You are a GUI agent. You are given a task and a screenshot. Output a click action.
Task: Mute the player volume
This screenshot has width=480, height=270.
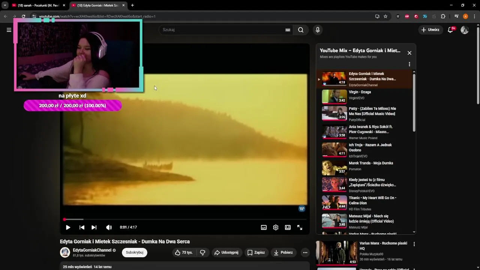coord(109,227)
